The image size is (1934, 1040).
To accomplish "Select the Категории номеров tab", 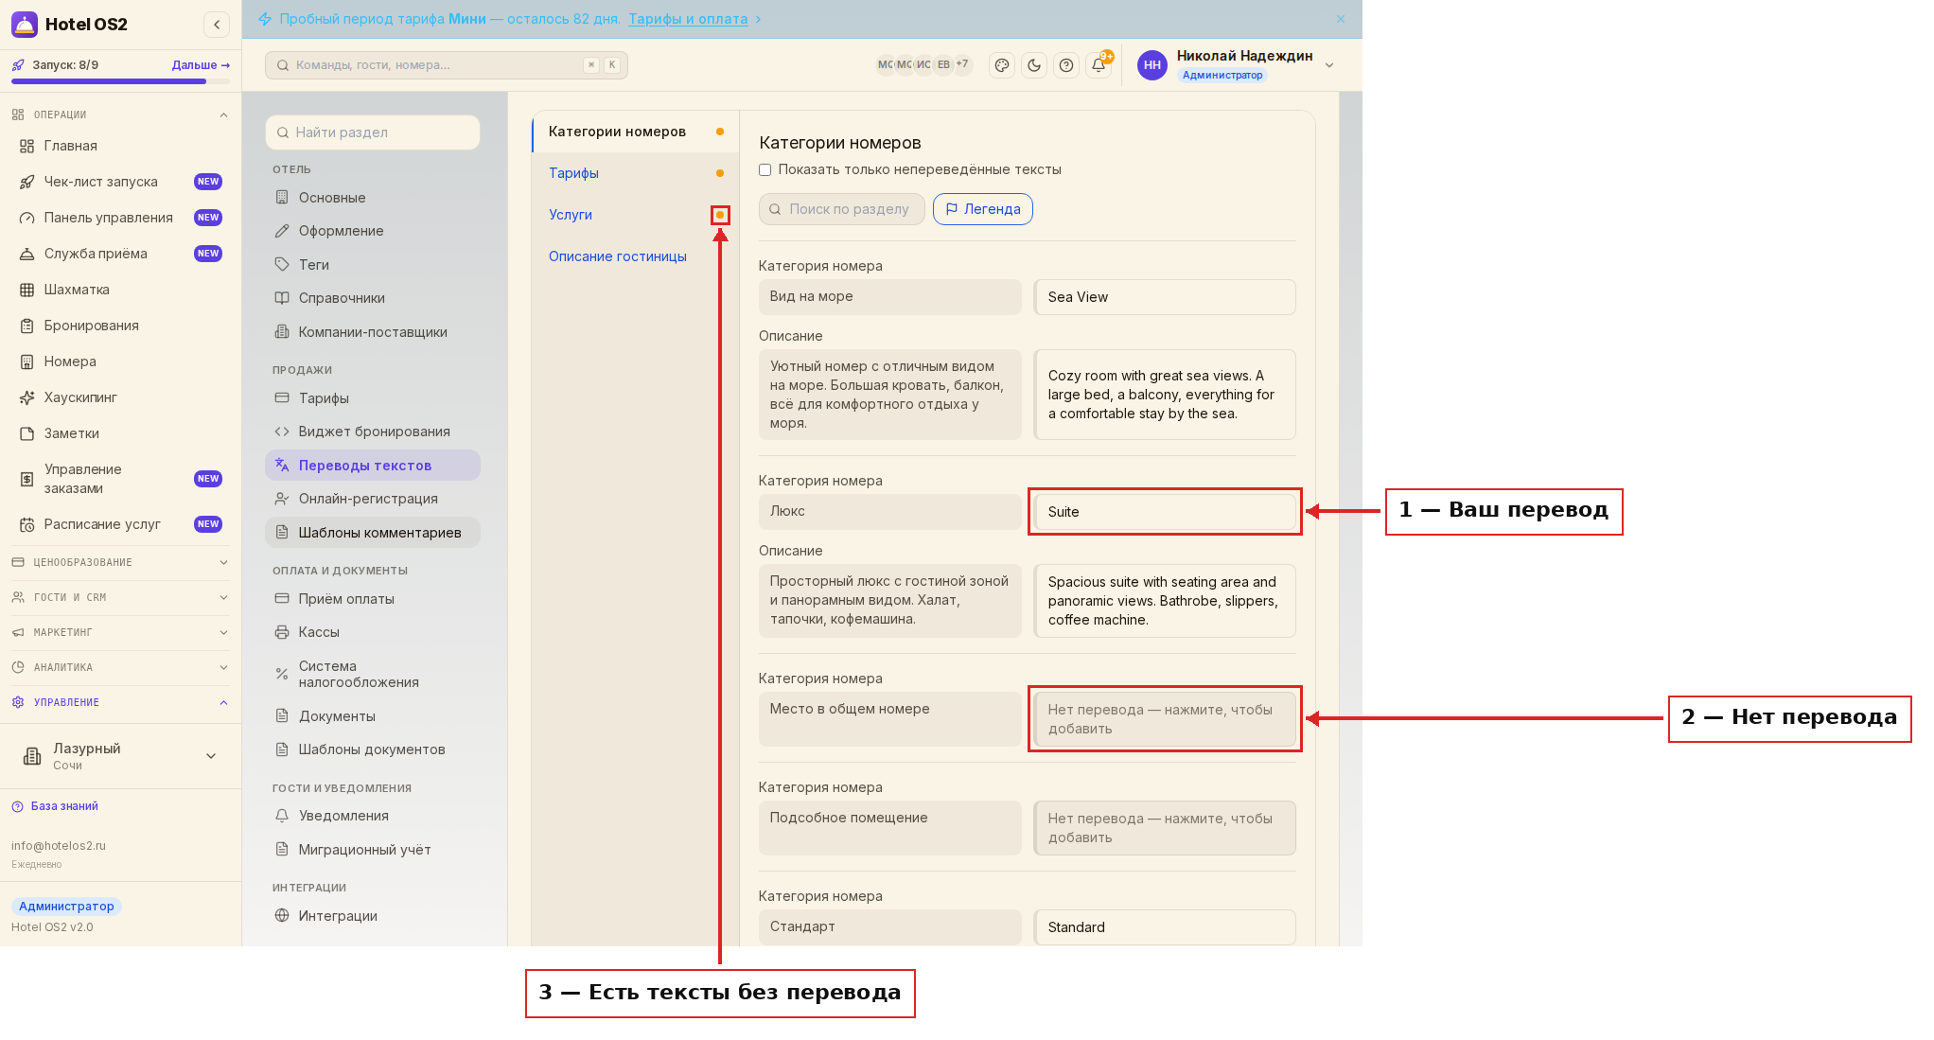I will (x=635, y=132).
